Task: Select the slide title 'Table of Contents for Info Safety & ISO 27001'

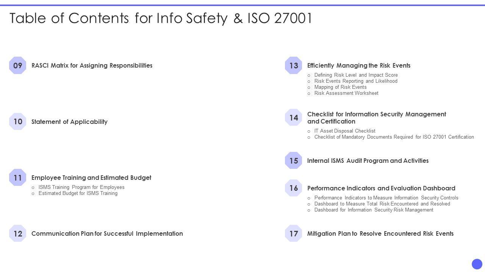Action: [161, 18]
